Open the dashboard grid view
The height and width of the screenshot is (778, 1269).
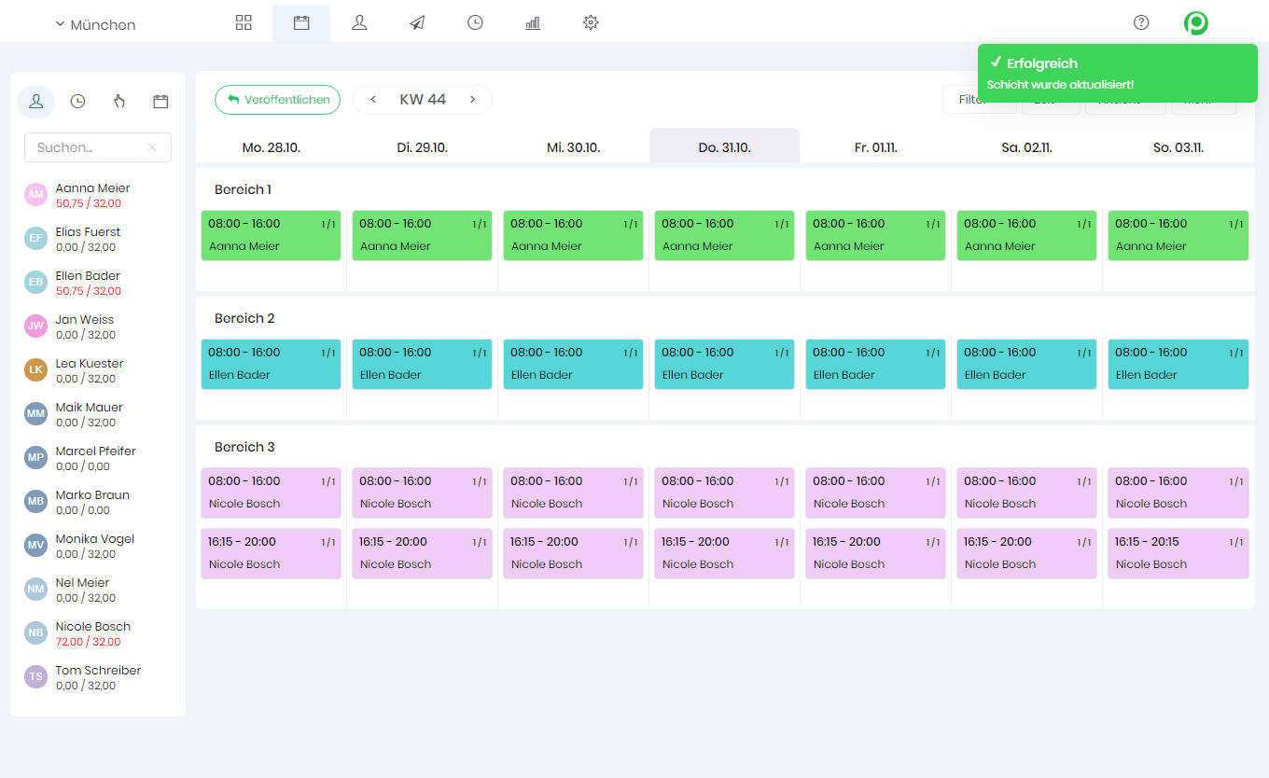(x=244, y=21)
